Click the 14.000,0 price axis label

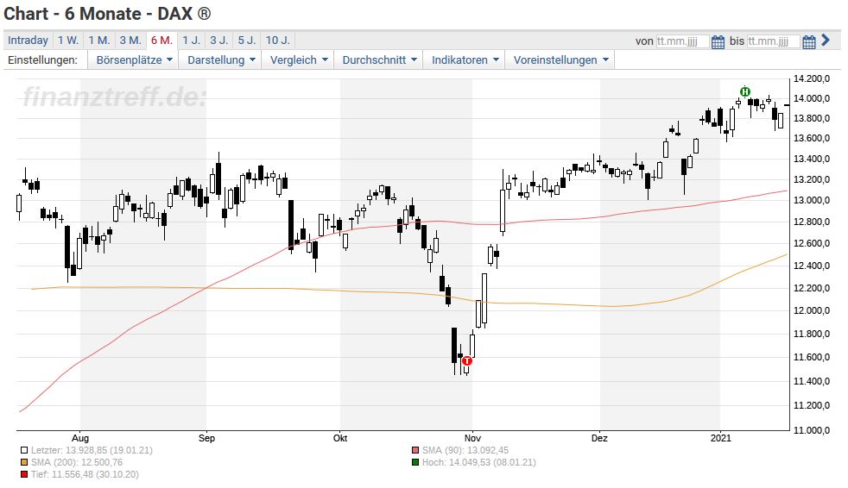[x=811, y=99]
